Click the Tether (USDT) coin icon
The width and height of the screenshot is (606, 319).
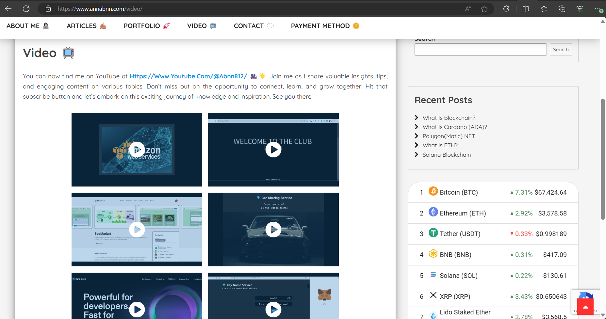pyautogui.click(x=433, y=233)
